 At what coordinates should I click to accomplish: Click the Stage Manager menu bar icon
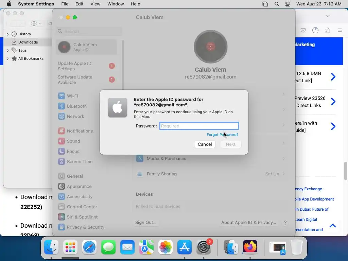265,4
